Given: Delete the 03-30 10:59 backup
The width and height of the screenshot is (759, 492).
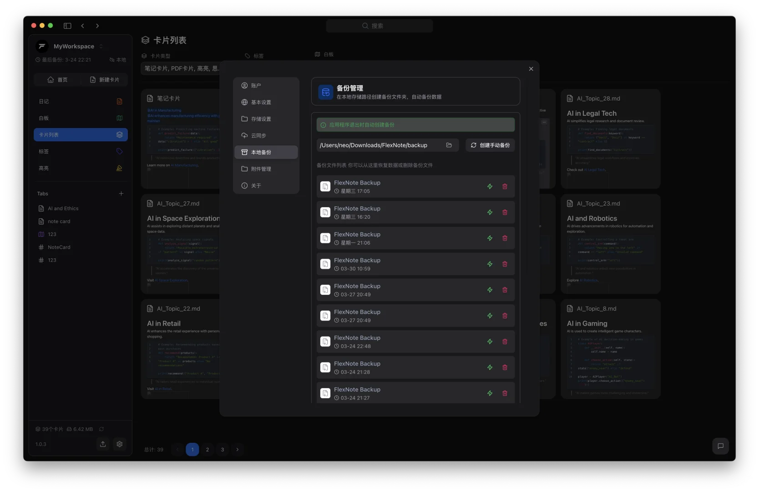Looking at the screenshot, I should pos(505,264).
